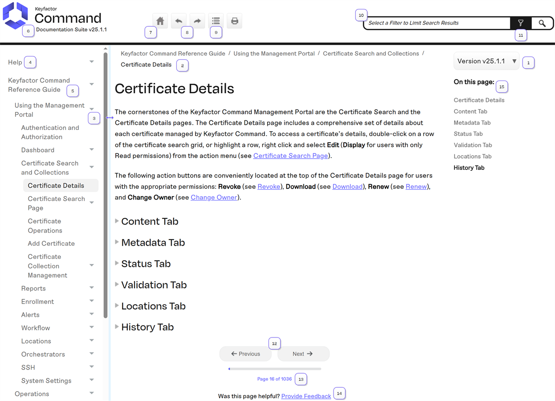The width and height of the screenshot is (555, 401).
Task: Follow the Certificate Search Page link
Action: [x=290, y=156]
